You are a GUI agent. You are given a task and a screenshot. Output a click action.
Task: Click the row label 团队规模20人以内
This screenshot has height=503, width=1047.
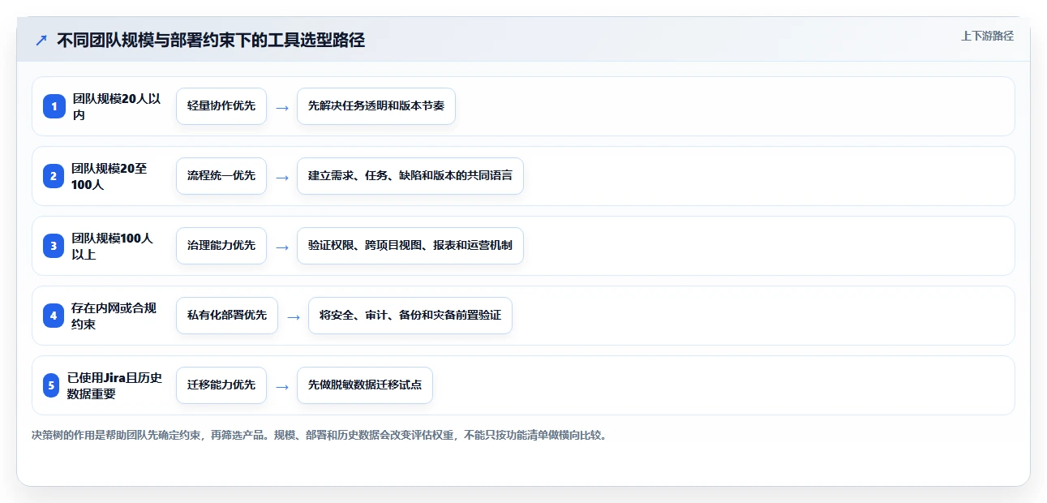[117, 106]
